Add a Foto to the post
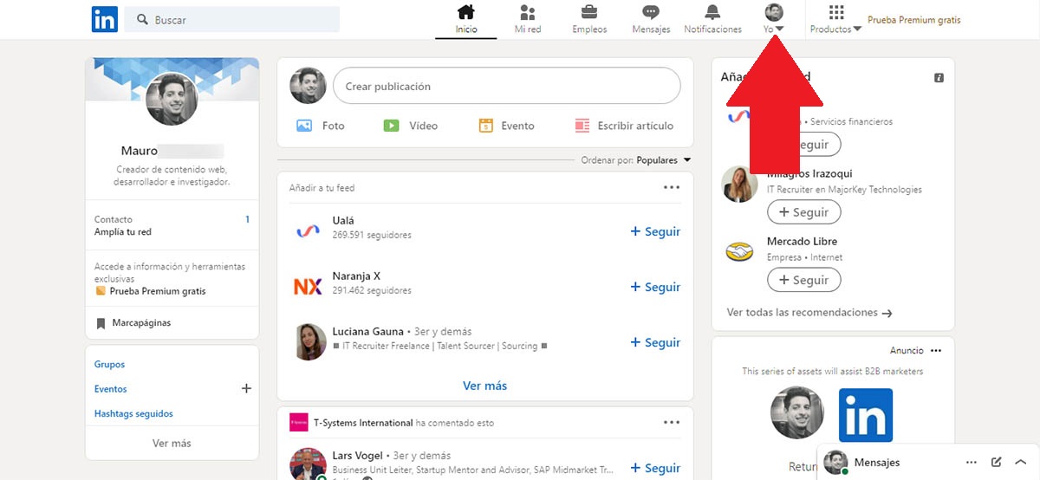Viewport: 1040px width, 480px height. pos(321,126)
